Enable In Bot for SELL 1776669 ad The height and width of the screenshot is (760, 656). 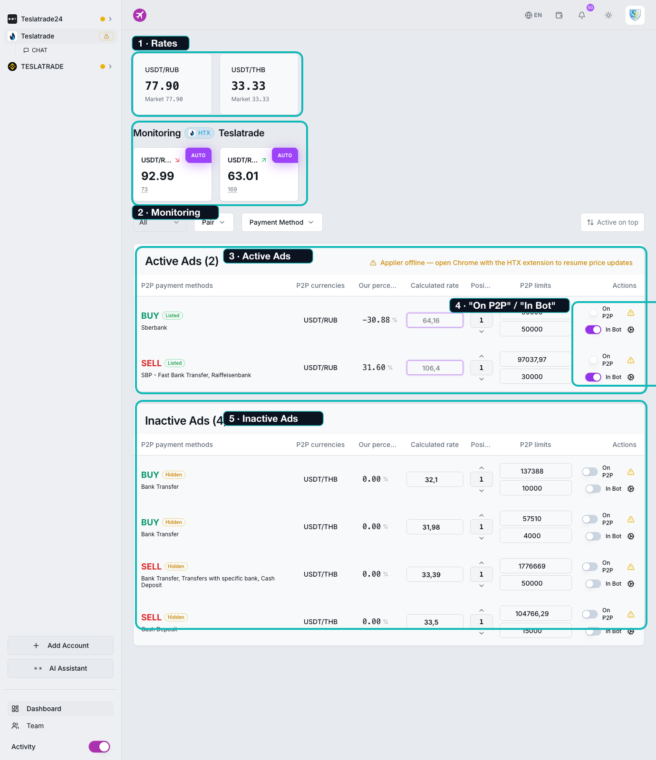593,584
